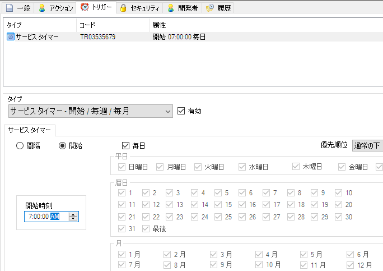Toggle calendar day 10 checkbox
The width and height of the screenshot is (383, 271).
(x=339, y=192)
